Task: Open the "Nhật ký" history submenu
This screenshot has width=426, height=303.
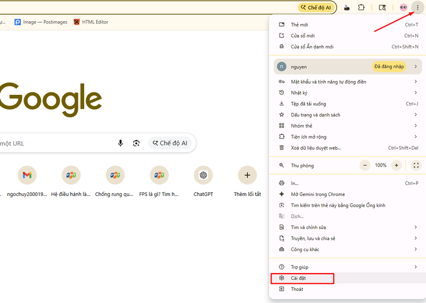Action: point(347,93)
